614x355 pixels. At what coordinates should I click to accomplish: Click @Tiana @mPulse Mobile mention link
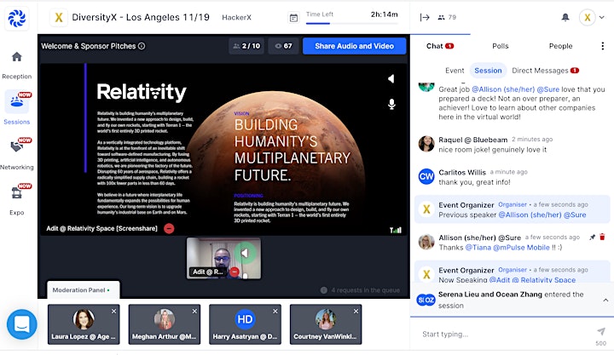pos(507,247)
